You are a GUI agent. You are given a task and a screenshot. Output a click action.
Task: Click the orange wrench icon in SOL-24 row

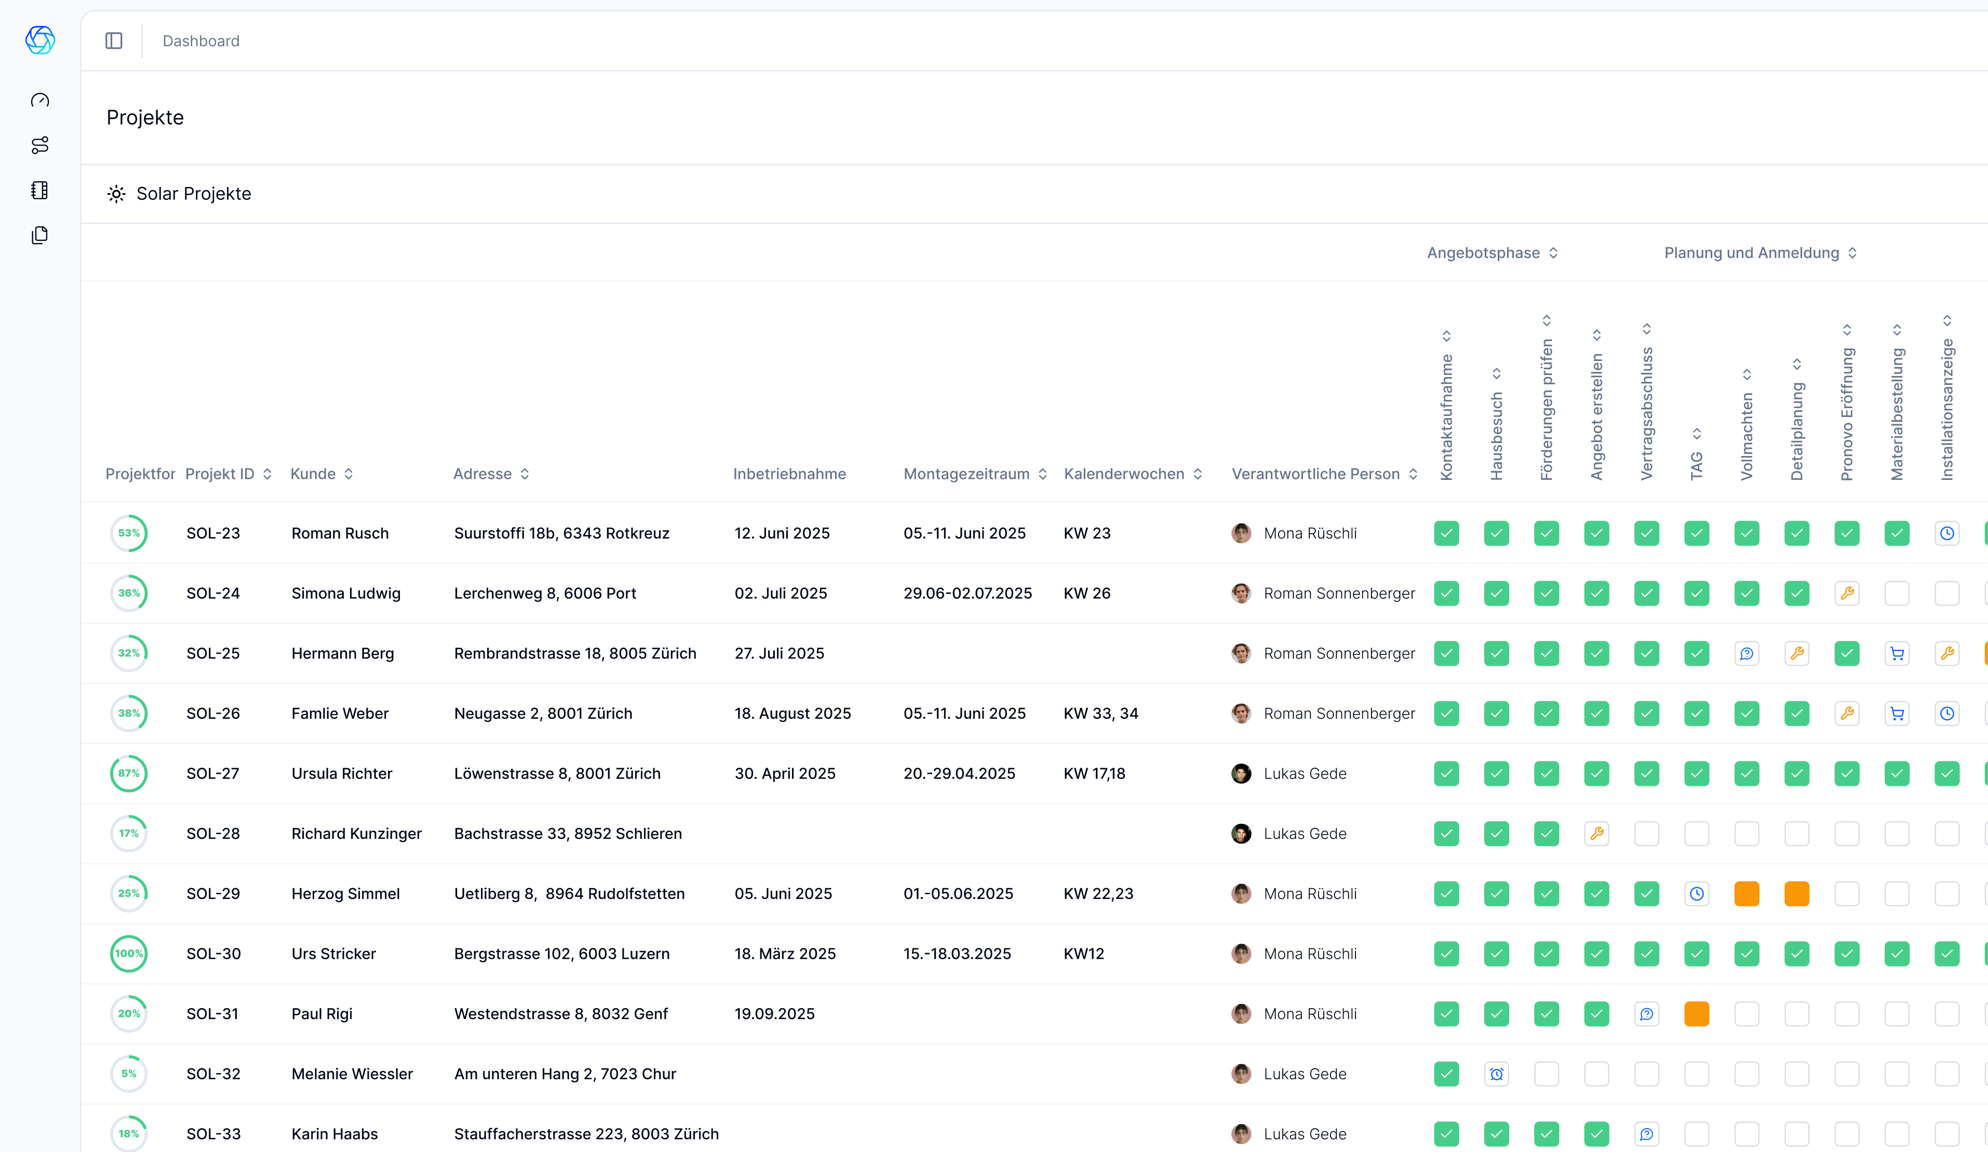[x=1847, y=593]
